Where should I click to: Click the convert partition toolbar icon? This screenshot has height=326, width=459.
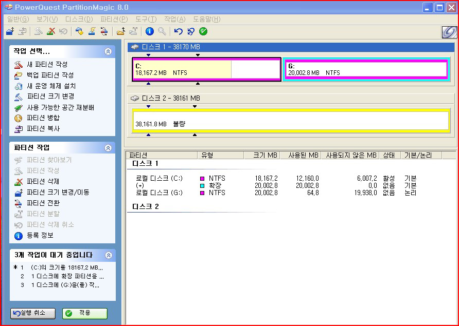[x=104, y=31]
